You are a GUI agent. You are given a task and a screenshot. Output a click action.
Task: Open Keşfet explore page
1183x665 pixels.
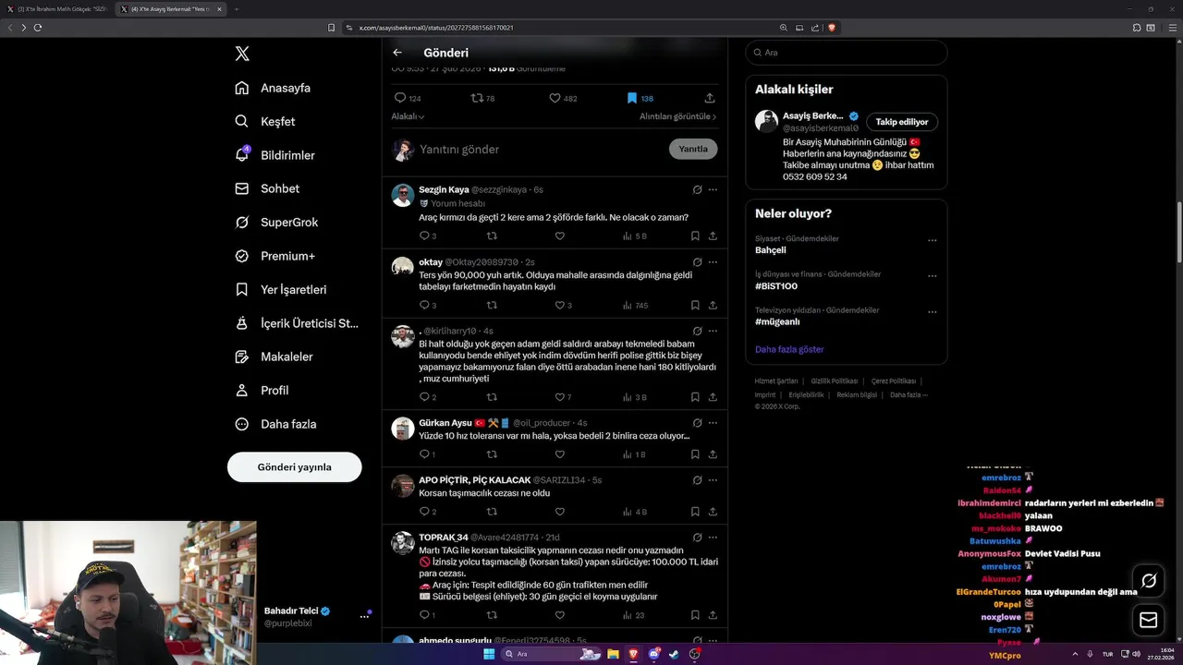click(x=265, y=121)
